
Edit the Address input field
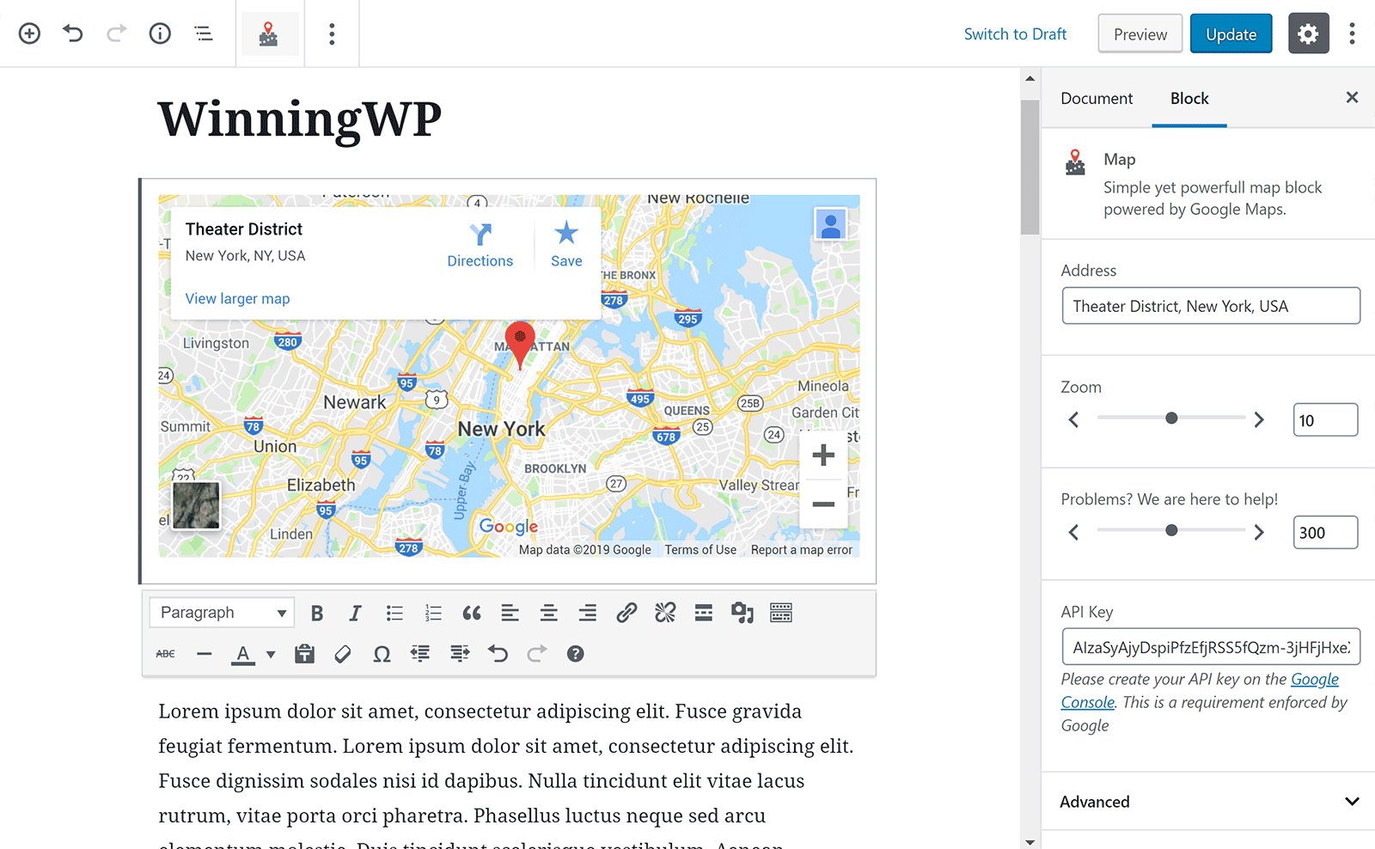[1211, 306]
